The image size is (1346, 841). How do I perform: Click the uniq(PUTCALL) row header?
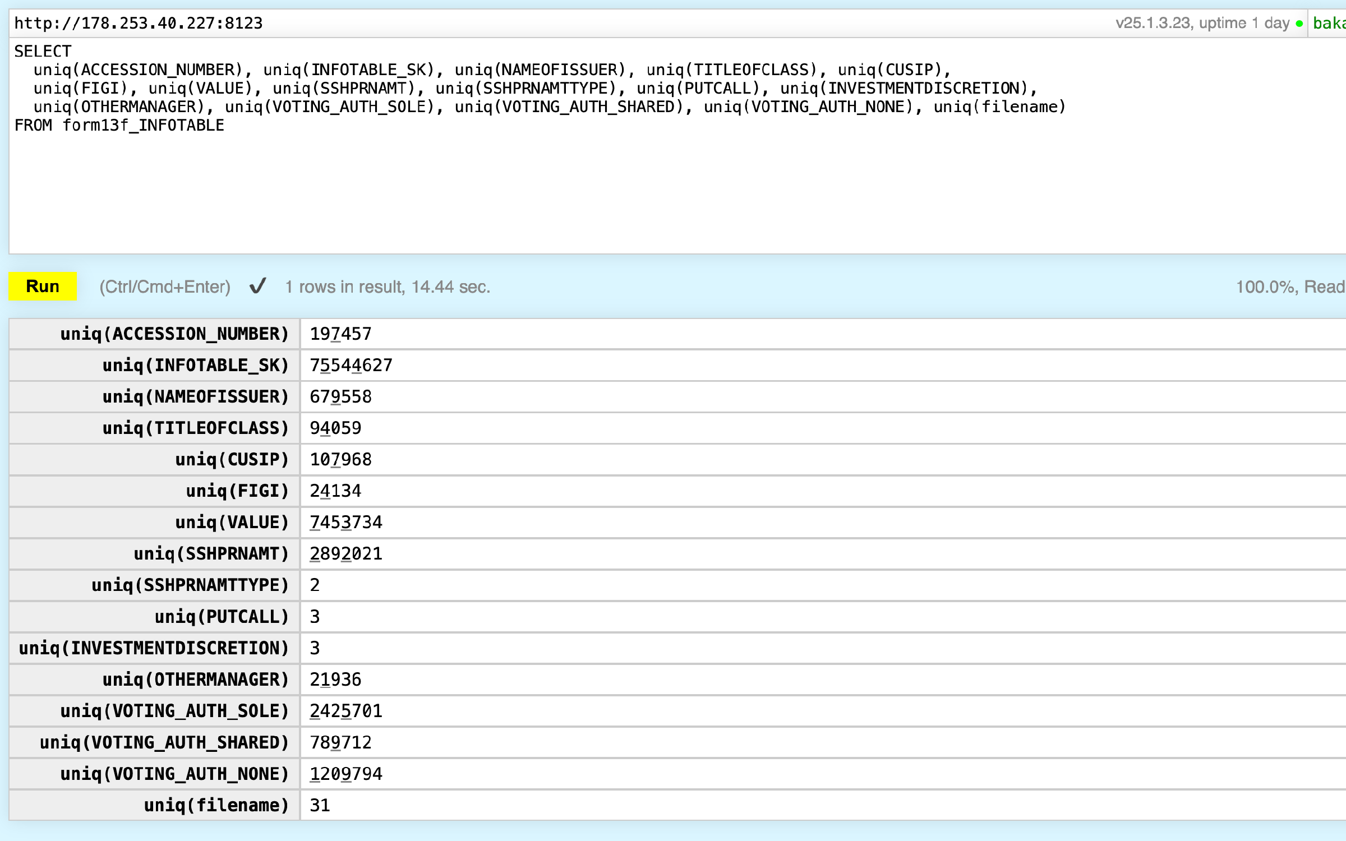pyautogui.click(x=221, y=617)
